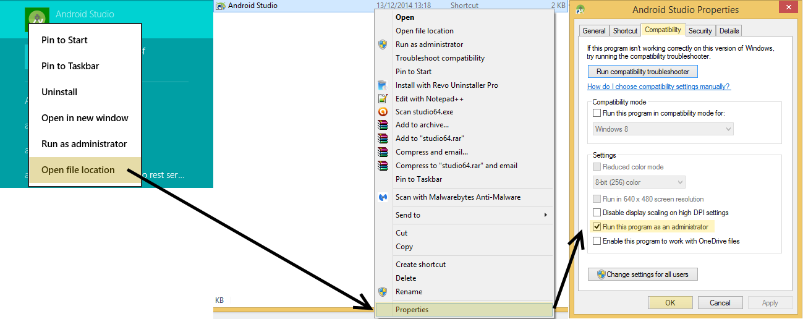Select Pin to Taskbar in Start context menu
Image resolution: width=803 pixels, height=319 pixels.
tap(85, 66)
